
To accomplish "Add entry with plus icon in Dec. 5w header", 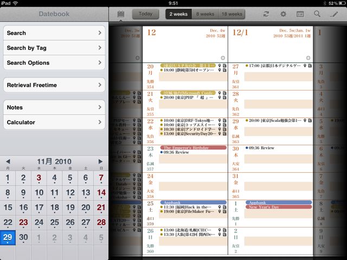I will 308,58.
